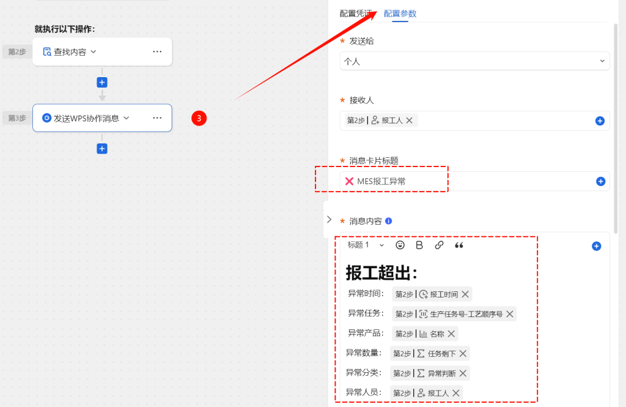
Task: Remove the 报工时间 variable tag
Action: [465, 294]
